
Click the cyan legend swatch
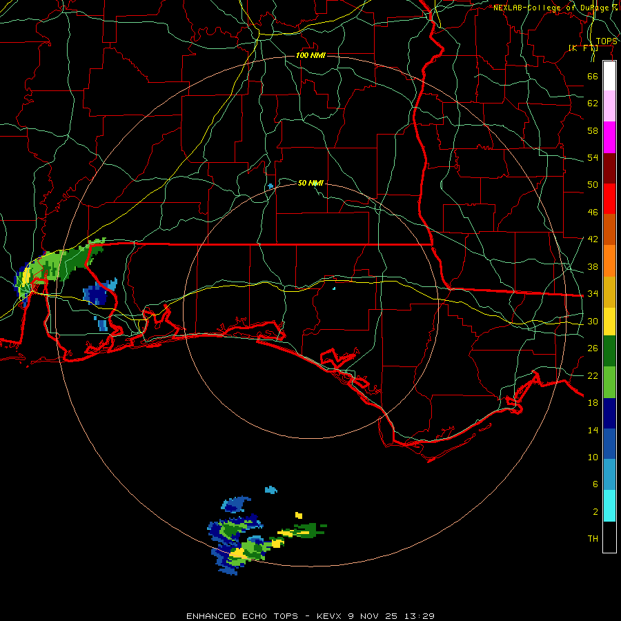coord(609,506)
